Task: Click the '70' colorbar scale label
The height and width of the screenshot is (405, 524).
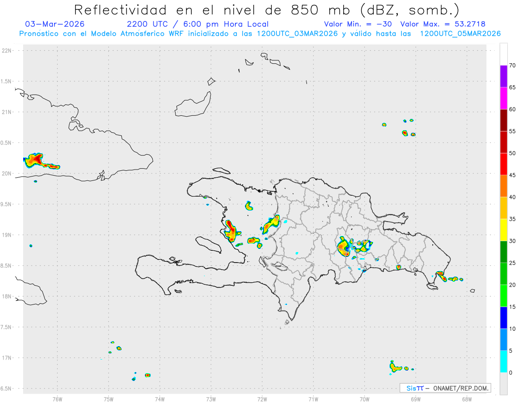Action: coord(512,66)
